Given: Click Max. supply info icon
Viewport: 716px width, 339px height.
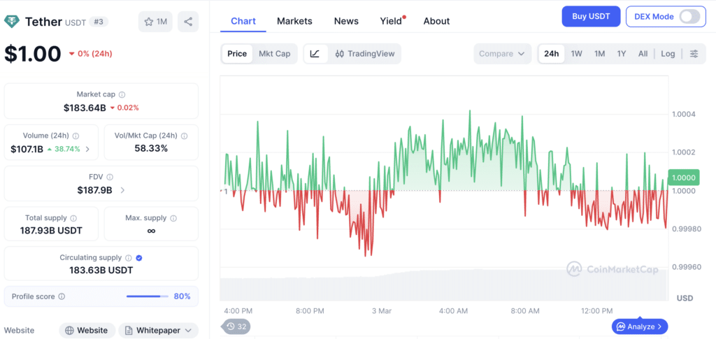Looking at the screenshot, I should click(173, 218).
